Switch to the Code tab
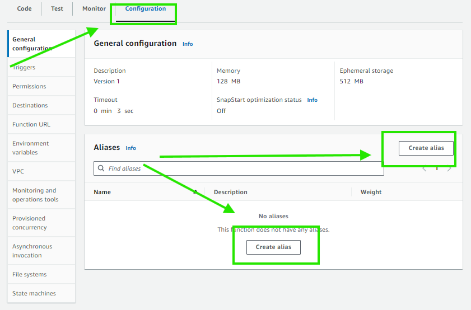 pos(24,9)
